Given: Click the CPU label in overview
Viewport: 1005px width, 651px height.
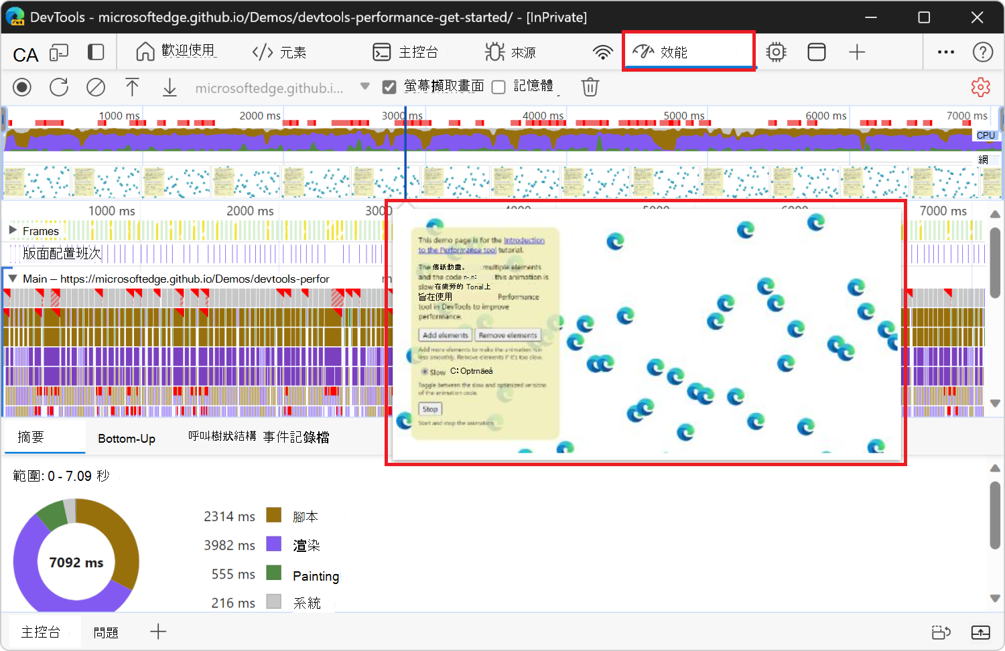Looking at the screenshot, I should (x=986, y=135).
